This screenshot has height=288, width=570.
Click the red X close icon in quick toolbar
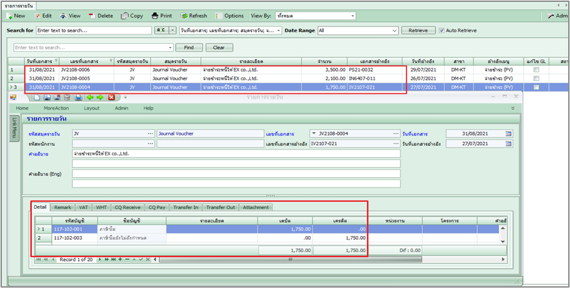[111, 97]
